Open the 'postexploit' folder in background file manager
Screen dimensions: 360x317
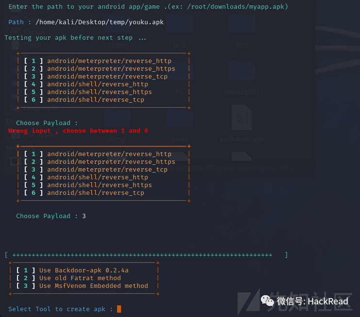coord(242,78)
